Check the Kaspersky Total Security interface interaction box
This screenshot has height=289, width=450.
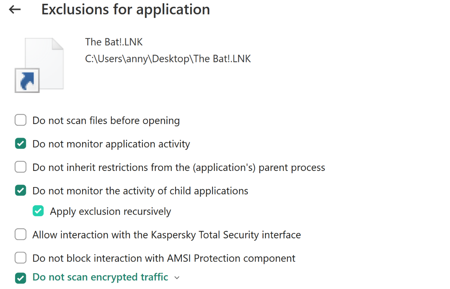click(21, 235)
